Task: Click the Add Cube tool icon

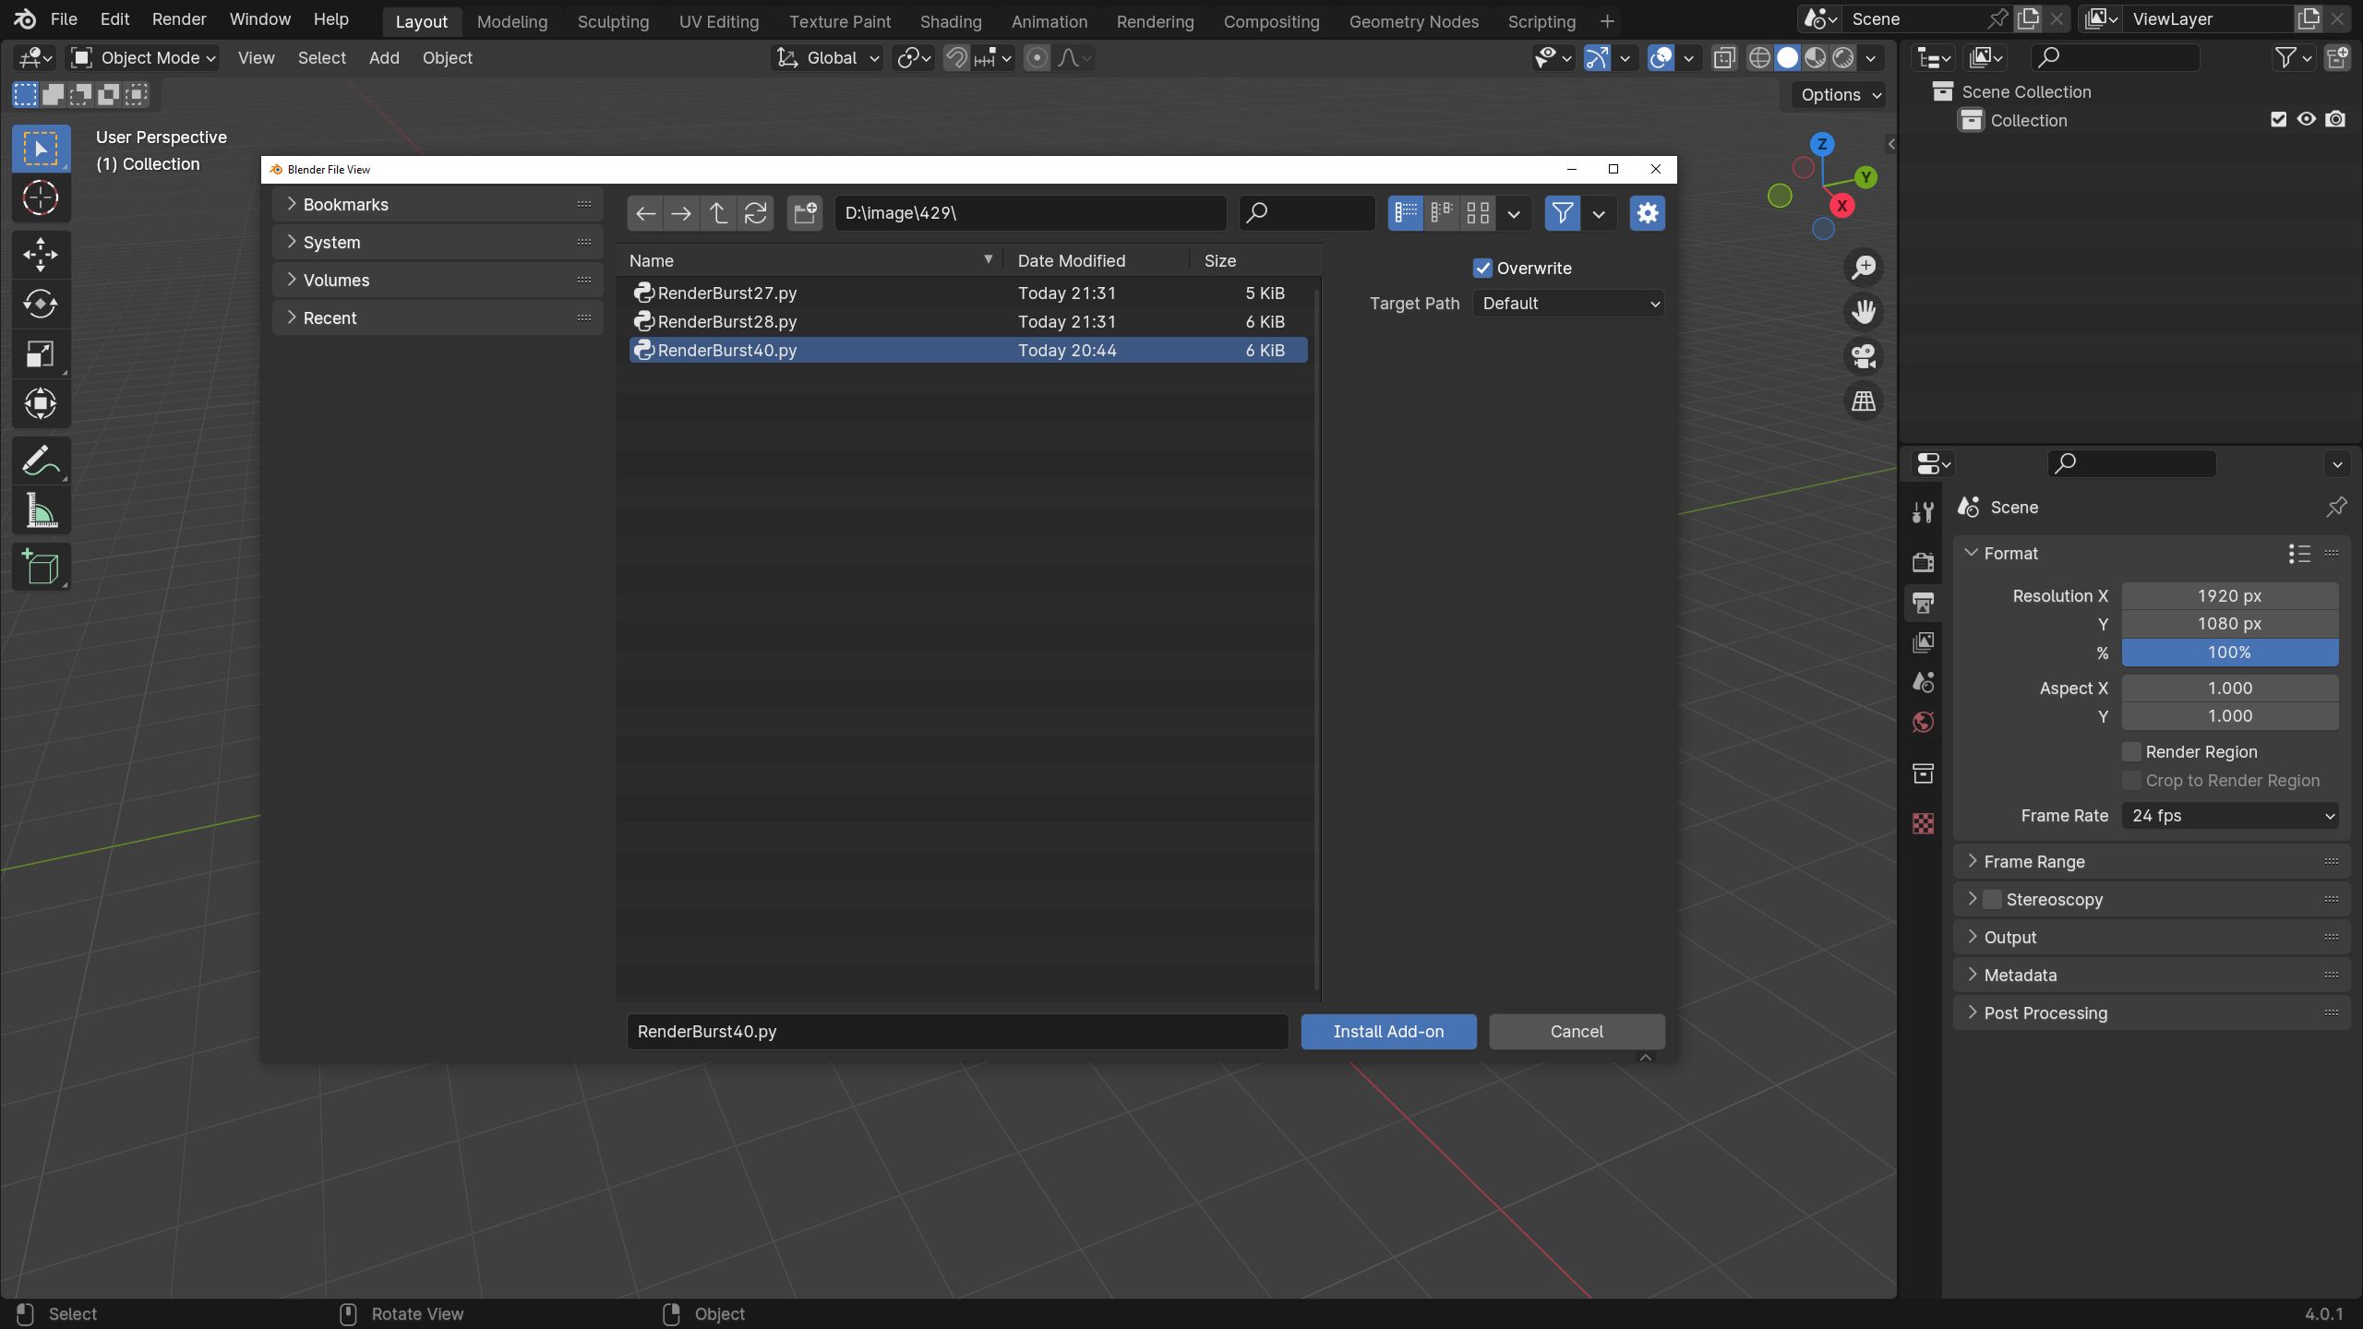Action: coord(41,567)
